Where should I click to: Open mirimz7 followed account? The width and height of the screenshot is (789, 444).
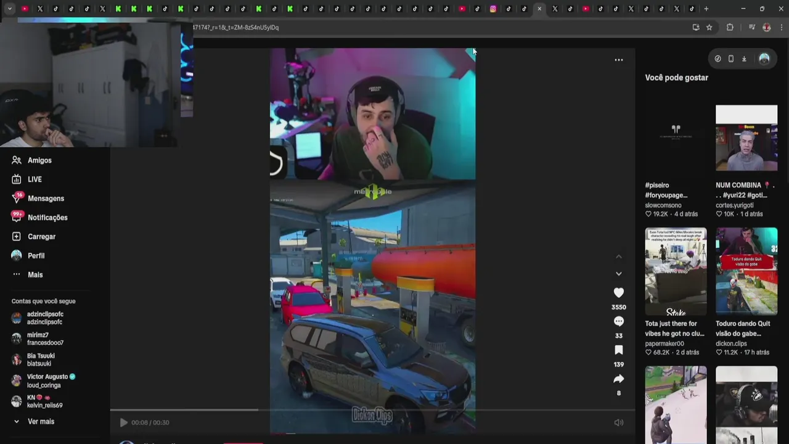tap(38, 339)
